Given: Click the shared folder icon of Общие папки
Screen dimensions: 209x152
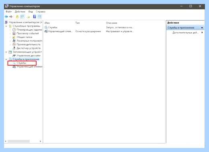Looking at the screenshot, I should [14, 37].
